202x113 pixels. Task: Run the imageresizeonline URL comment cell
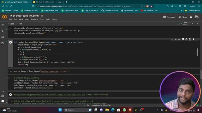(10, 94)
